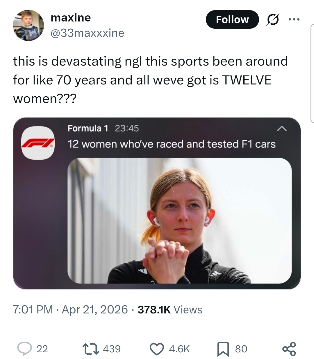
Task: Click the Formula 1 app logo icon
Action: [38, 143]
